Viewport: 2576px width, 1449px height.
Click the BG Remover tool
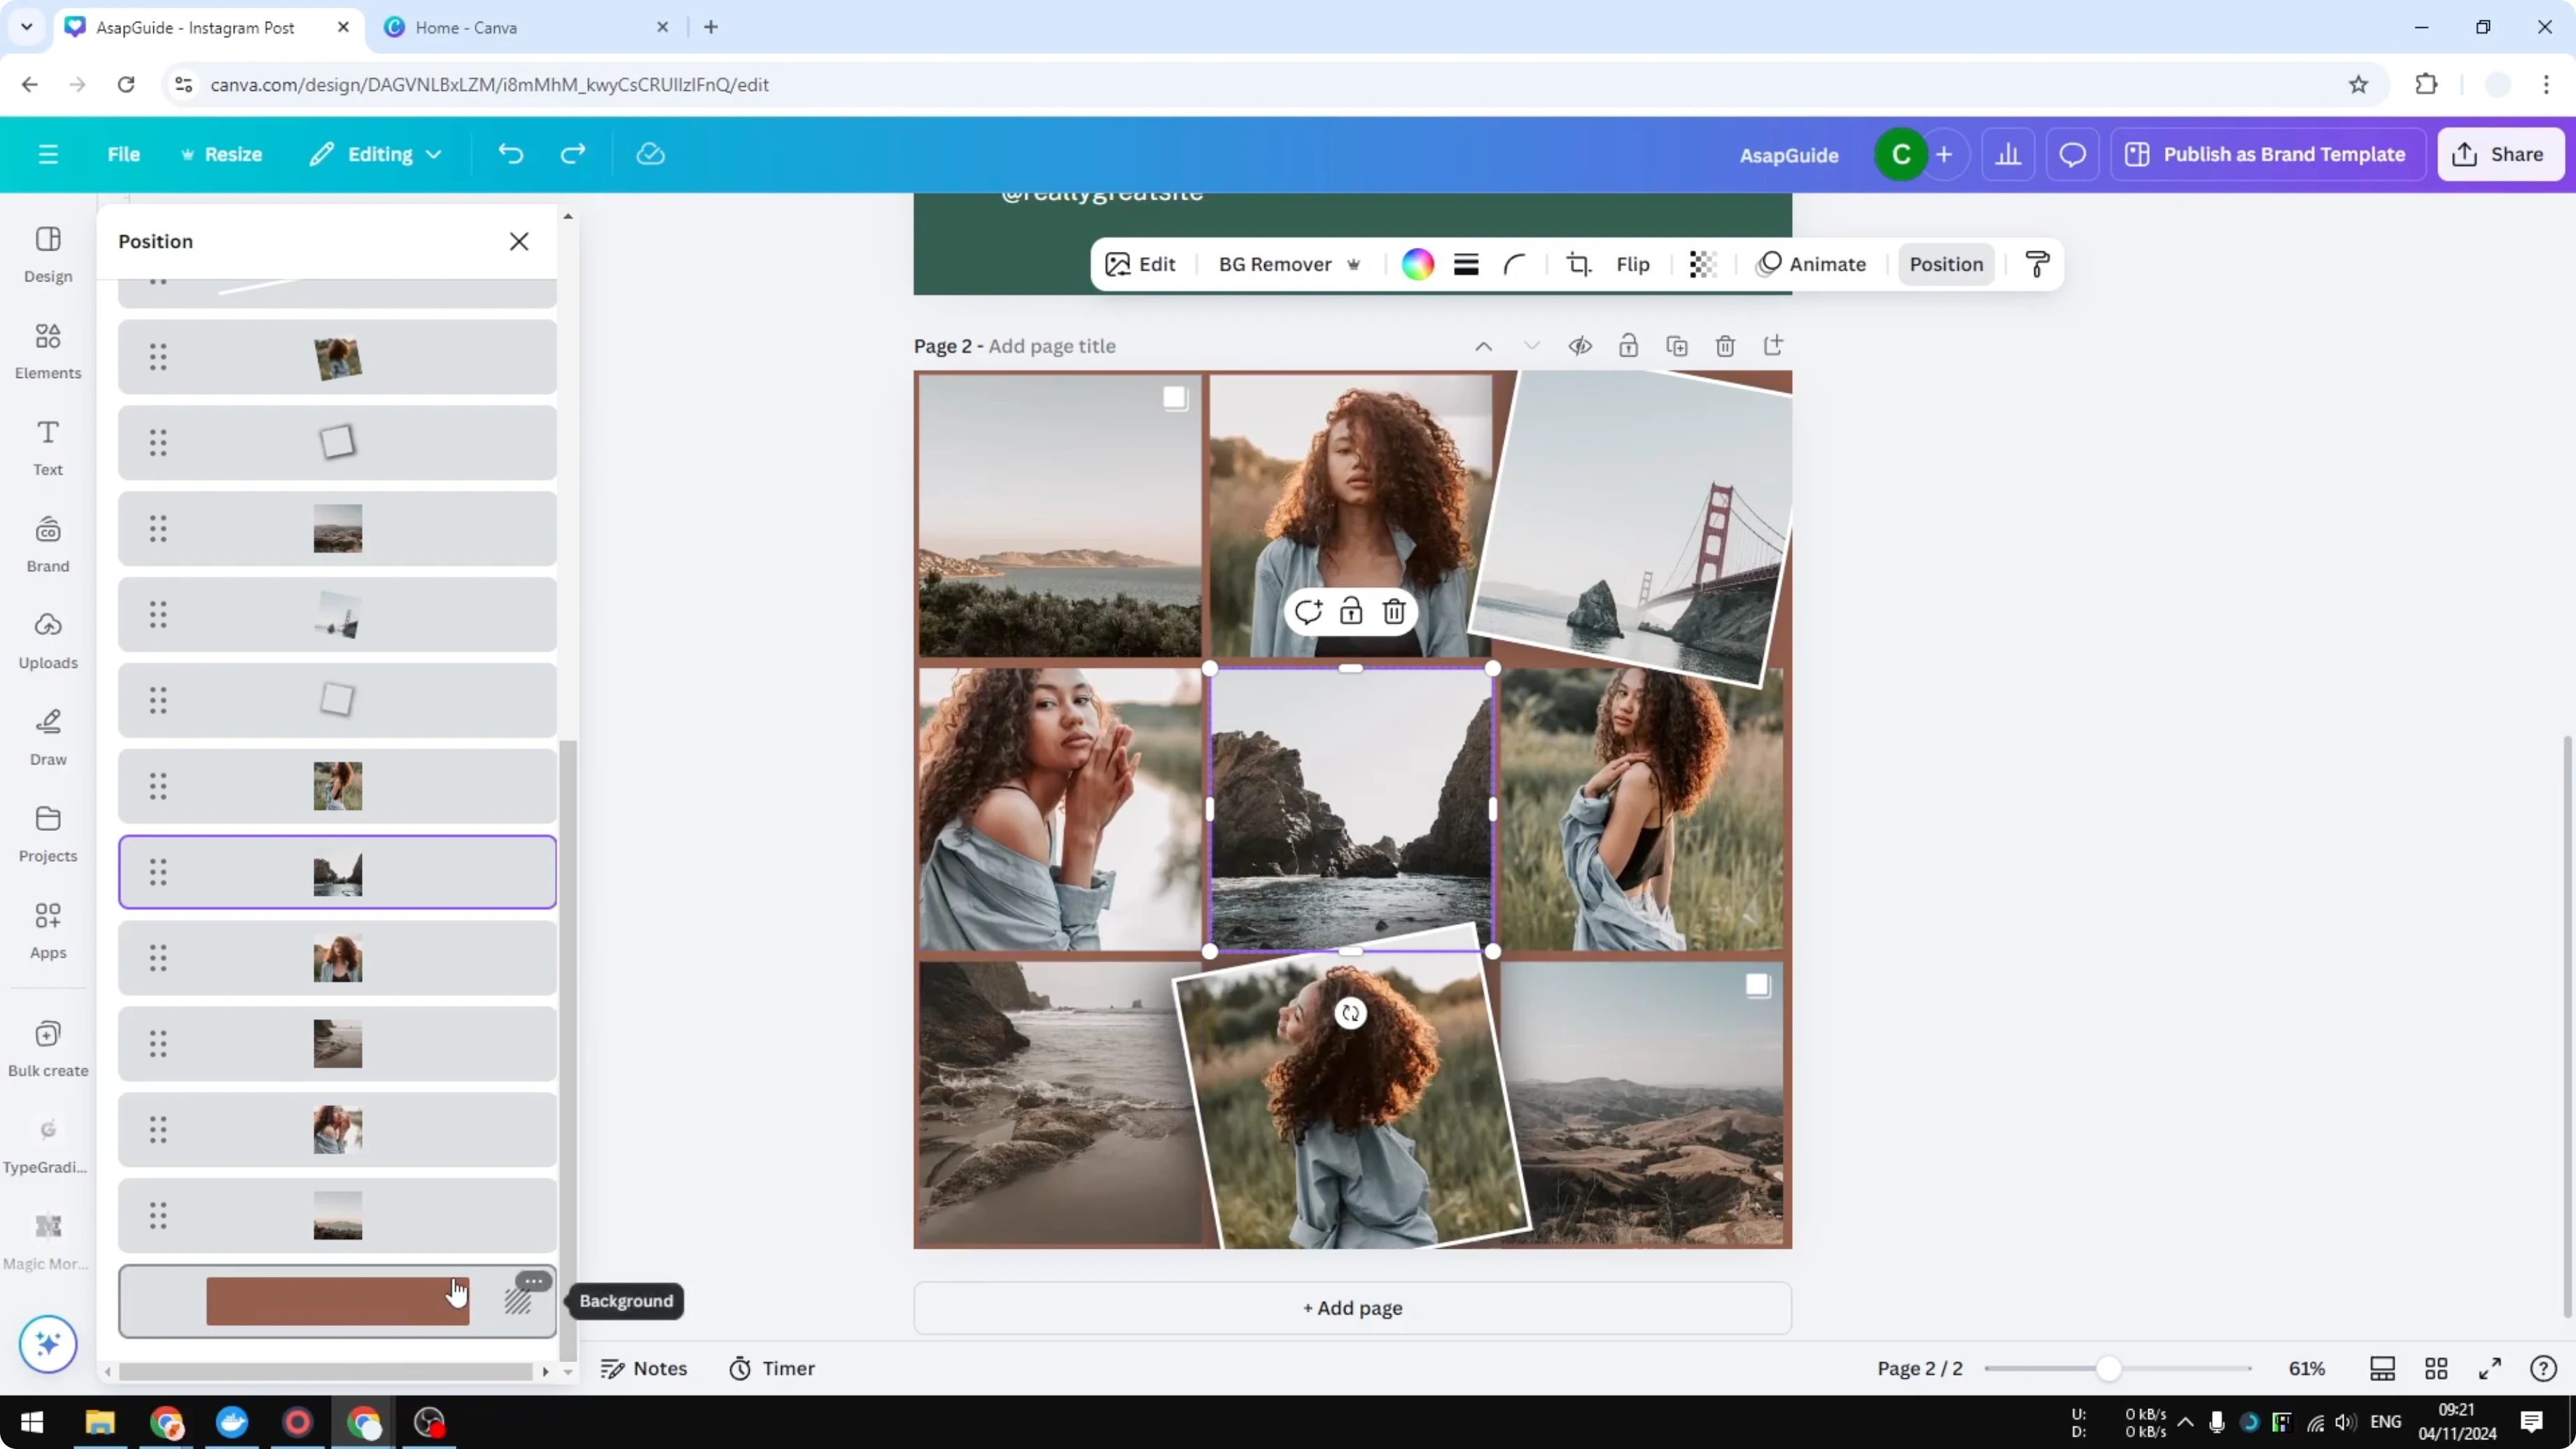tap(1275, 264)
